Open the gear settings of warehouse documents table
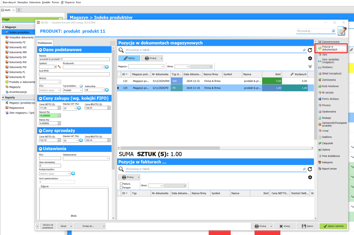Screen dimensions: 354x235 310,58
